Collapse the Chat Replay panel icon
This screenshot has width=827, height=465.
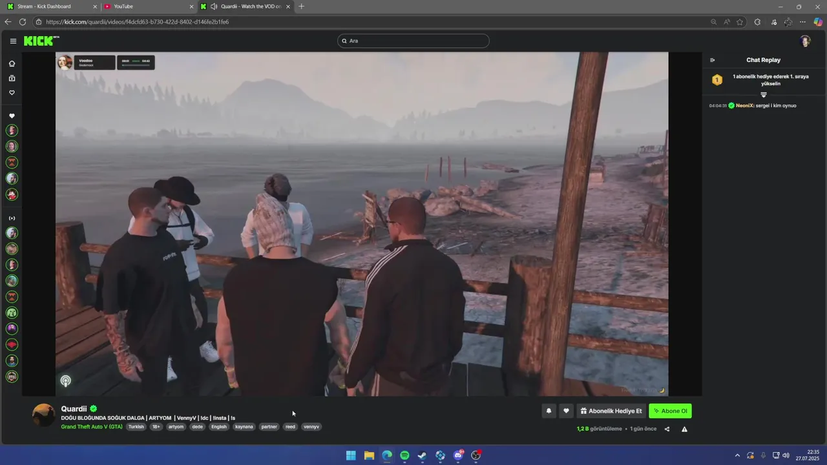coord(712,60)
